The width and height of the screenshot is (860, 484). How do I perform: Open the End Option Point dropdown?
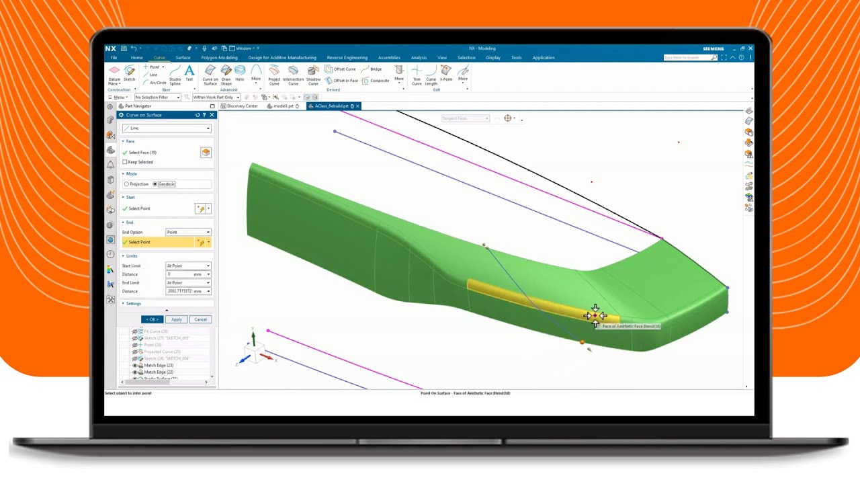point(188,233)
